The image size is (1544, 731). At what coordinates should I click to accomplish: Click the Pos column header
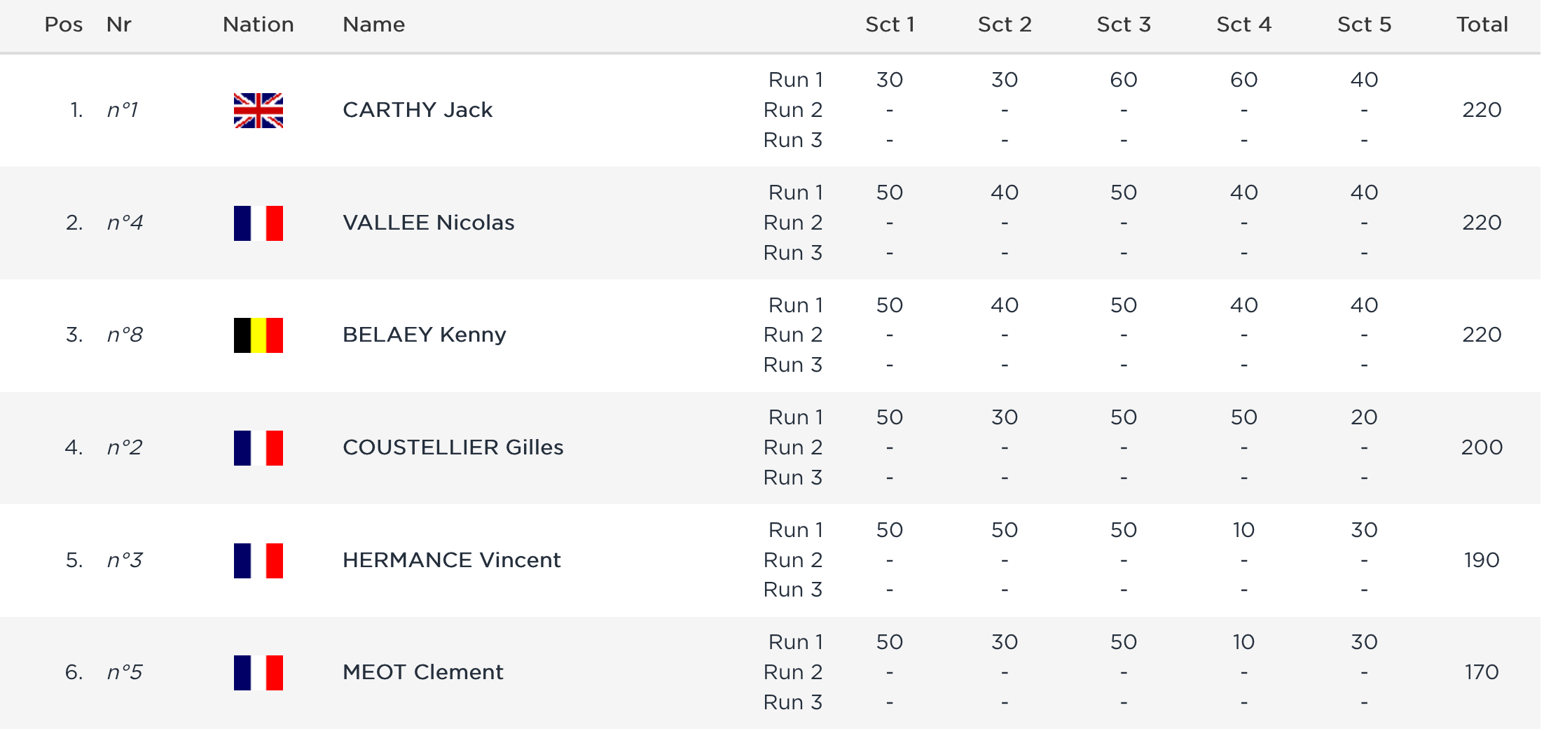pos(63,25)
